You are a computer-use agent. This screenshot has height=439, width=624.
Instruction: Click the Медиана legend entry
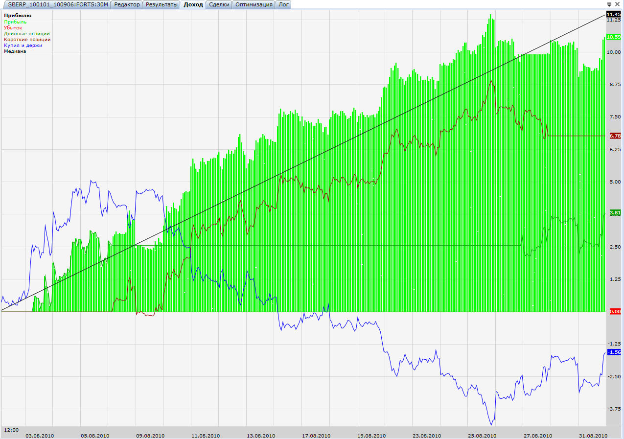(15, 51)
